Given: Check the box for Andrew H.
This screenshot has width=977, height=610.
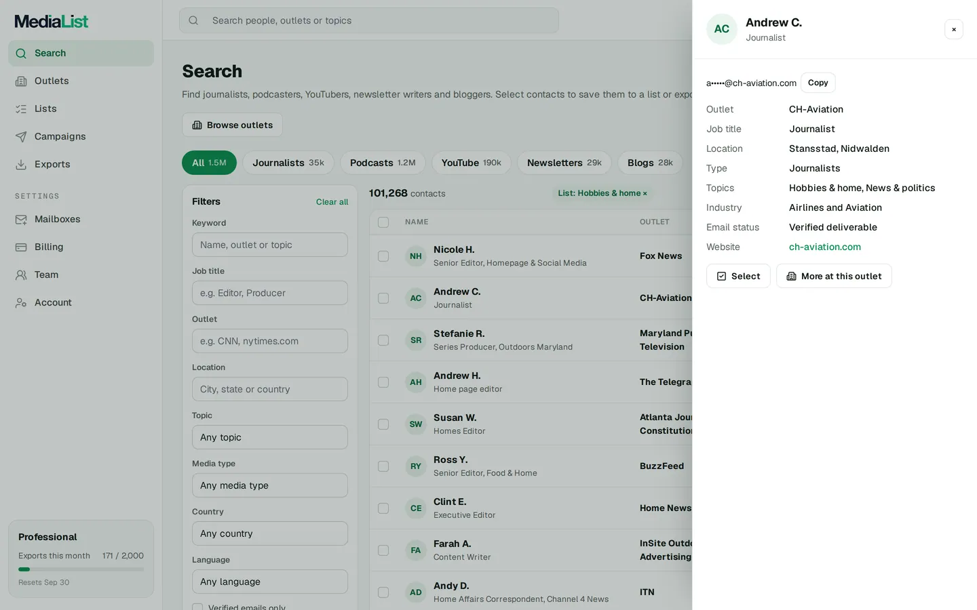Looking at the screenshot, I should [x=383, y=382].
